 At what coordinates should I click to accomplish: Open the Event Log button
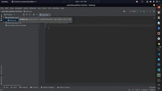152,87
